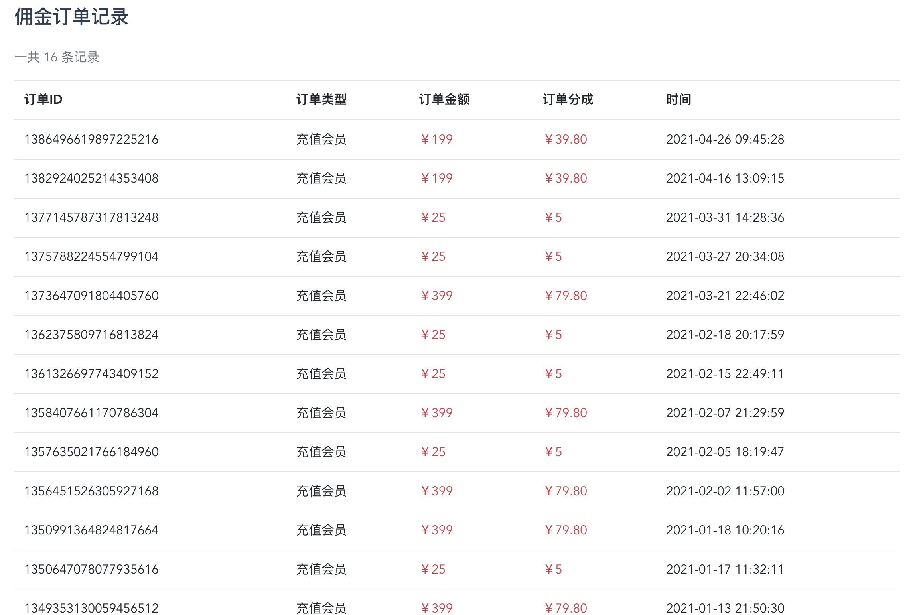Select order ID 1350991364824817664
Screen dimensions: 923x615
91,530
